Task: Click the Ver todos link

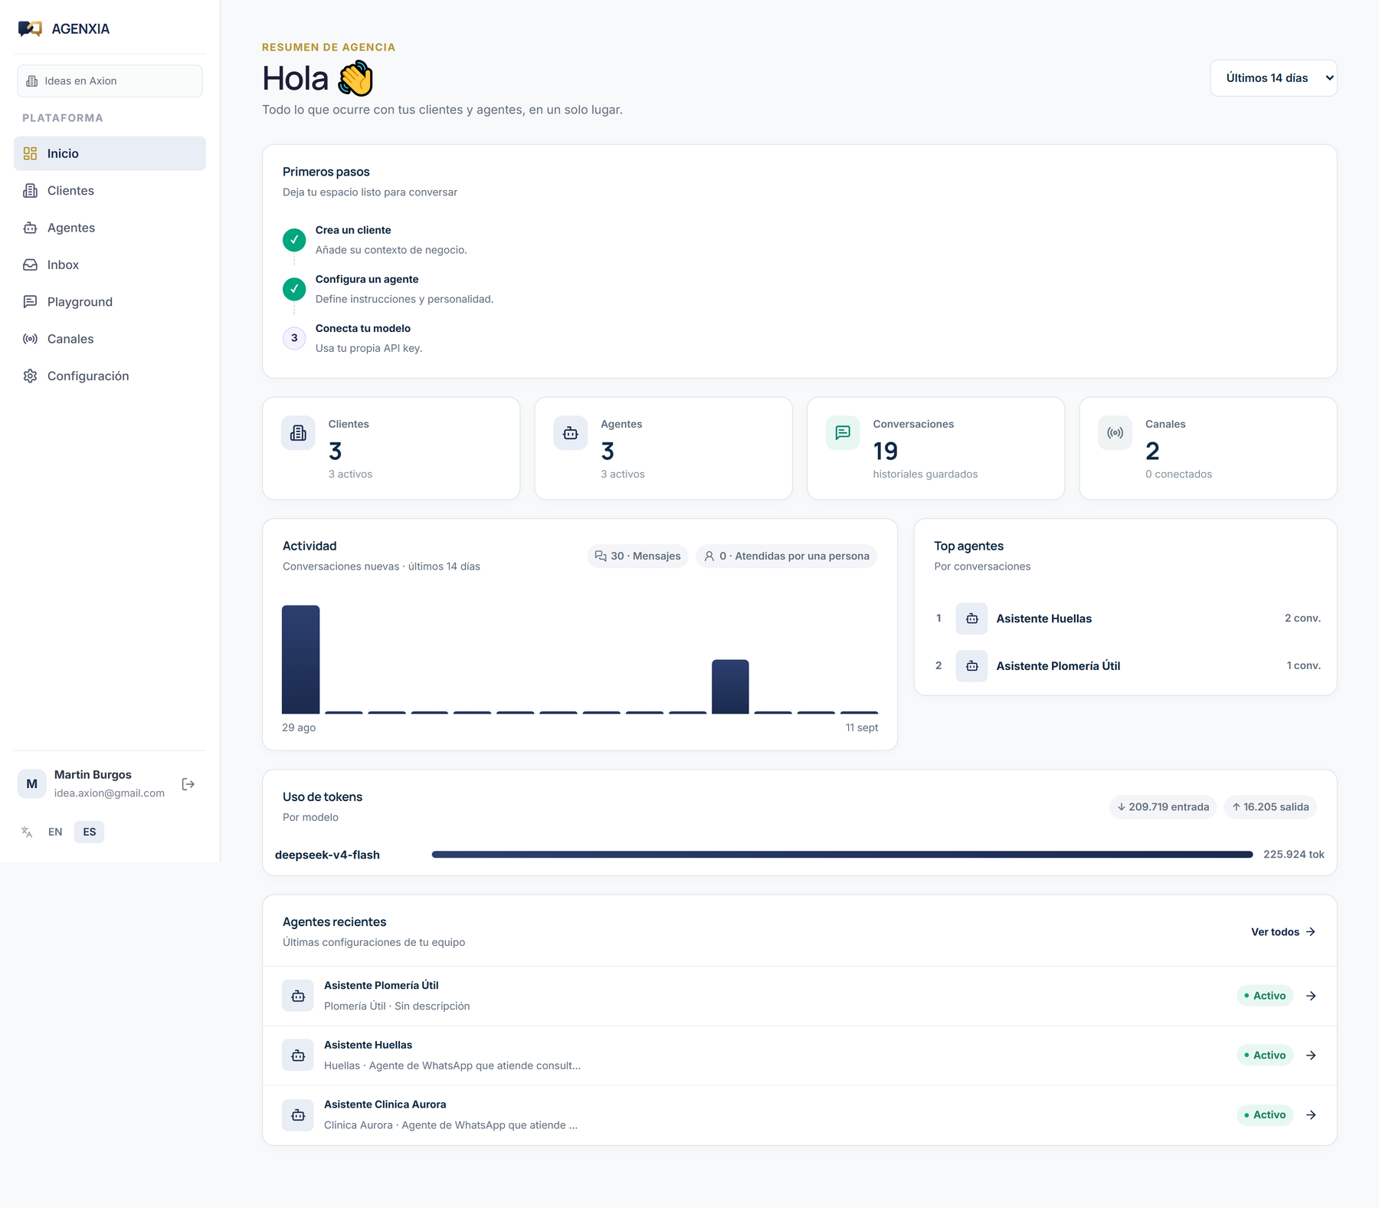Action: 1283,932
